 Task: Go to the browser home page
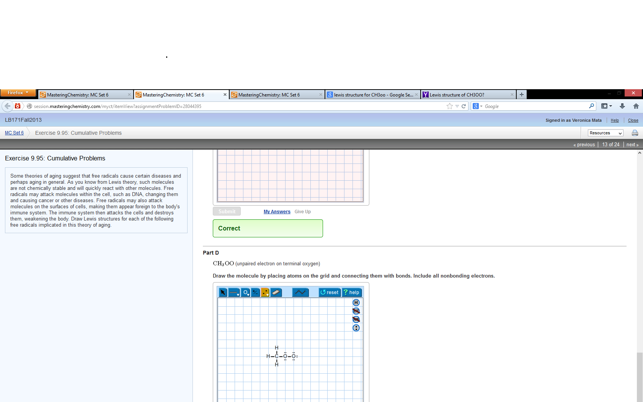(x=636, y=106)
